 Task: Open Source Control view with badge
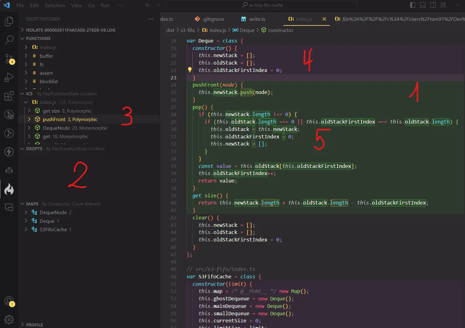[9, 59]
